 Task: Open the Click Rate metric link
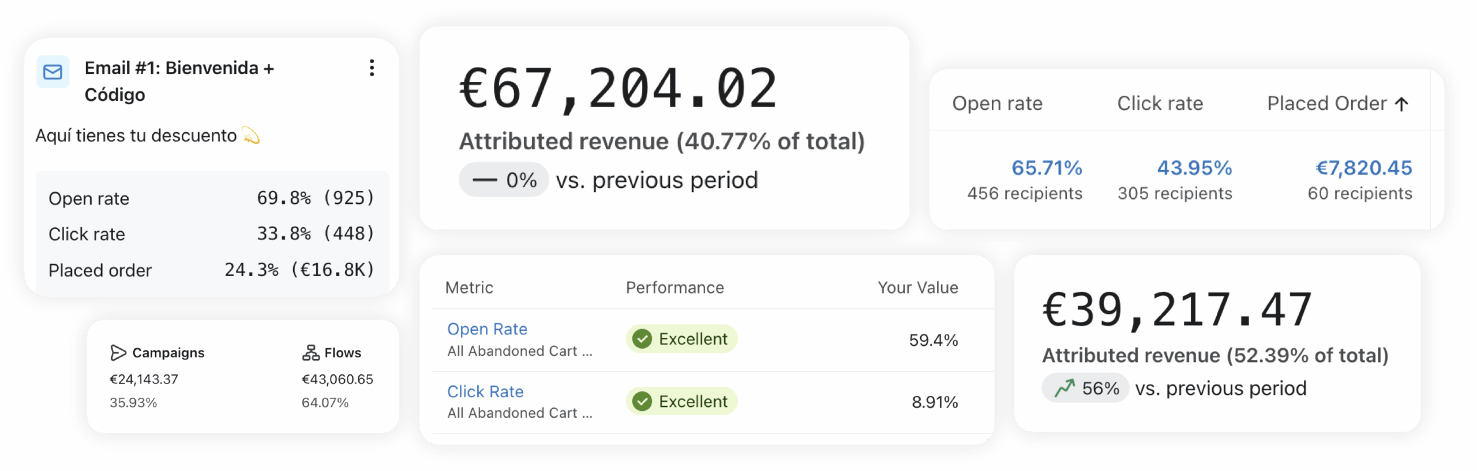click(x=485, y=392)
